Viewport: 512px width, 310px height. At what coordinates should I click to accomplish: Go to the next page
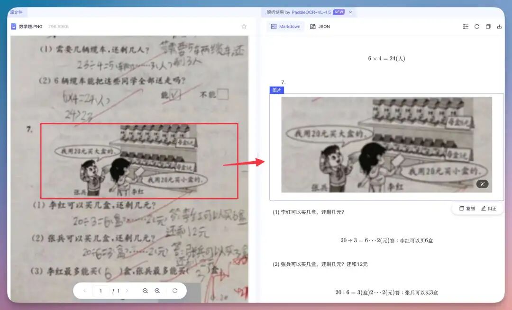click(x=127, y=291)
